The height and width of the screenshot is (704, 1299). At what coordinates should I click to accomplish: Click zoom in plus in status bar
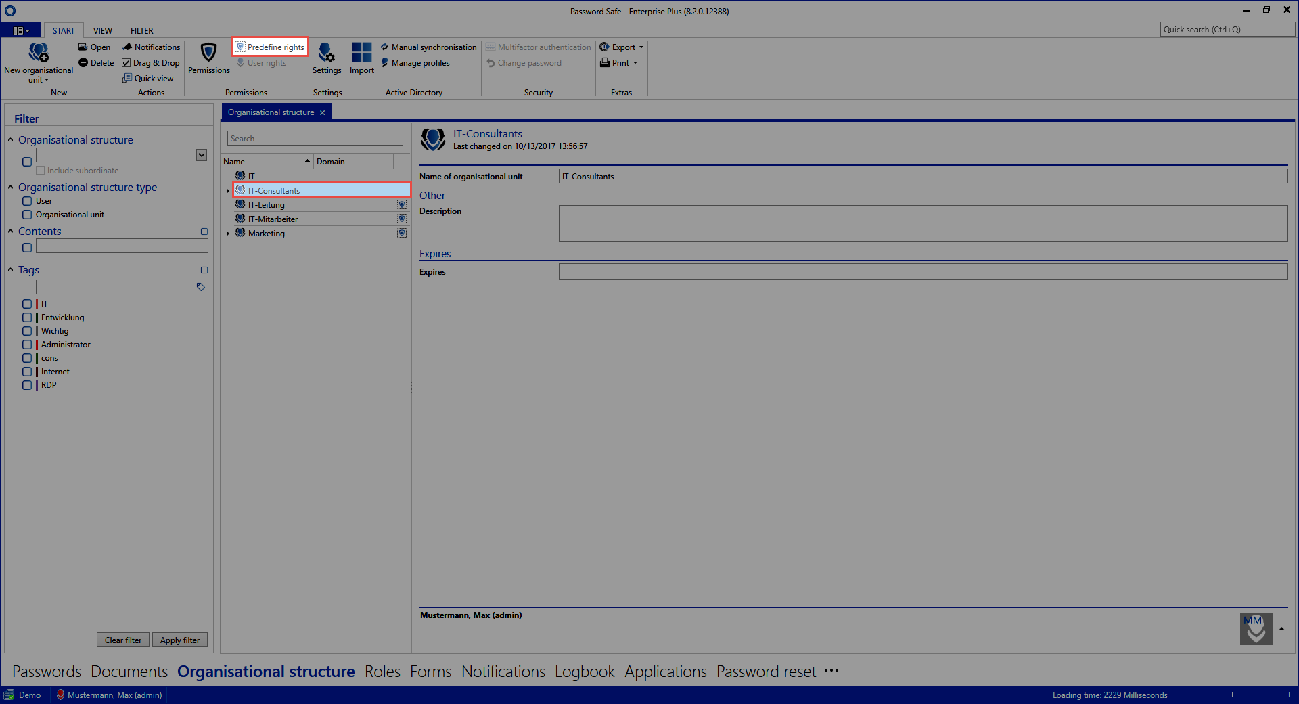coord(1290,695)
